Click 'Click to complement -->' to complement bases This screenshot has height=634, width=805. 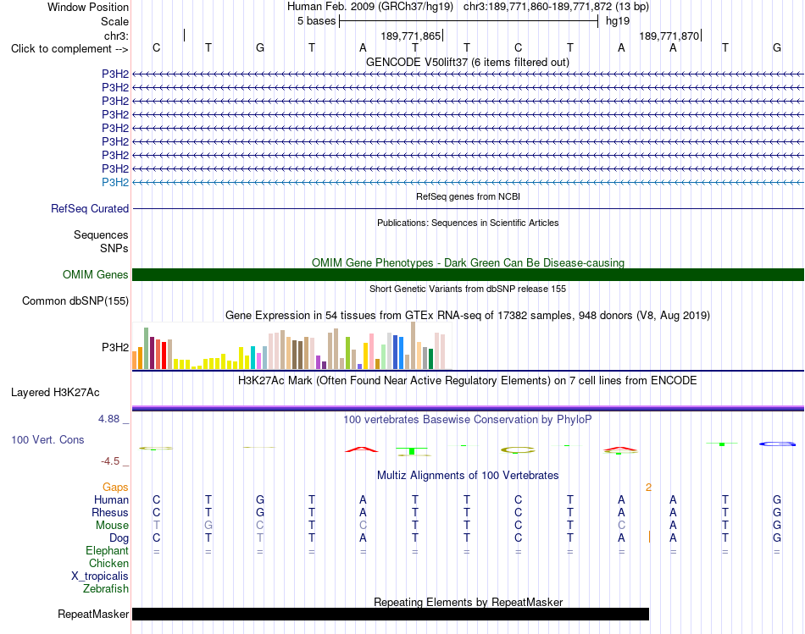(x=69, y=49)
